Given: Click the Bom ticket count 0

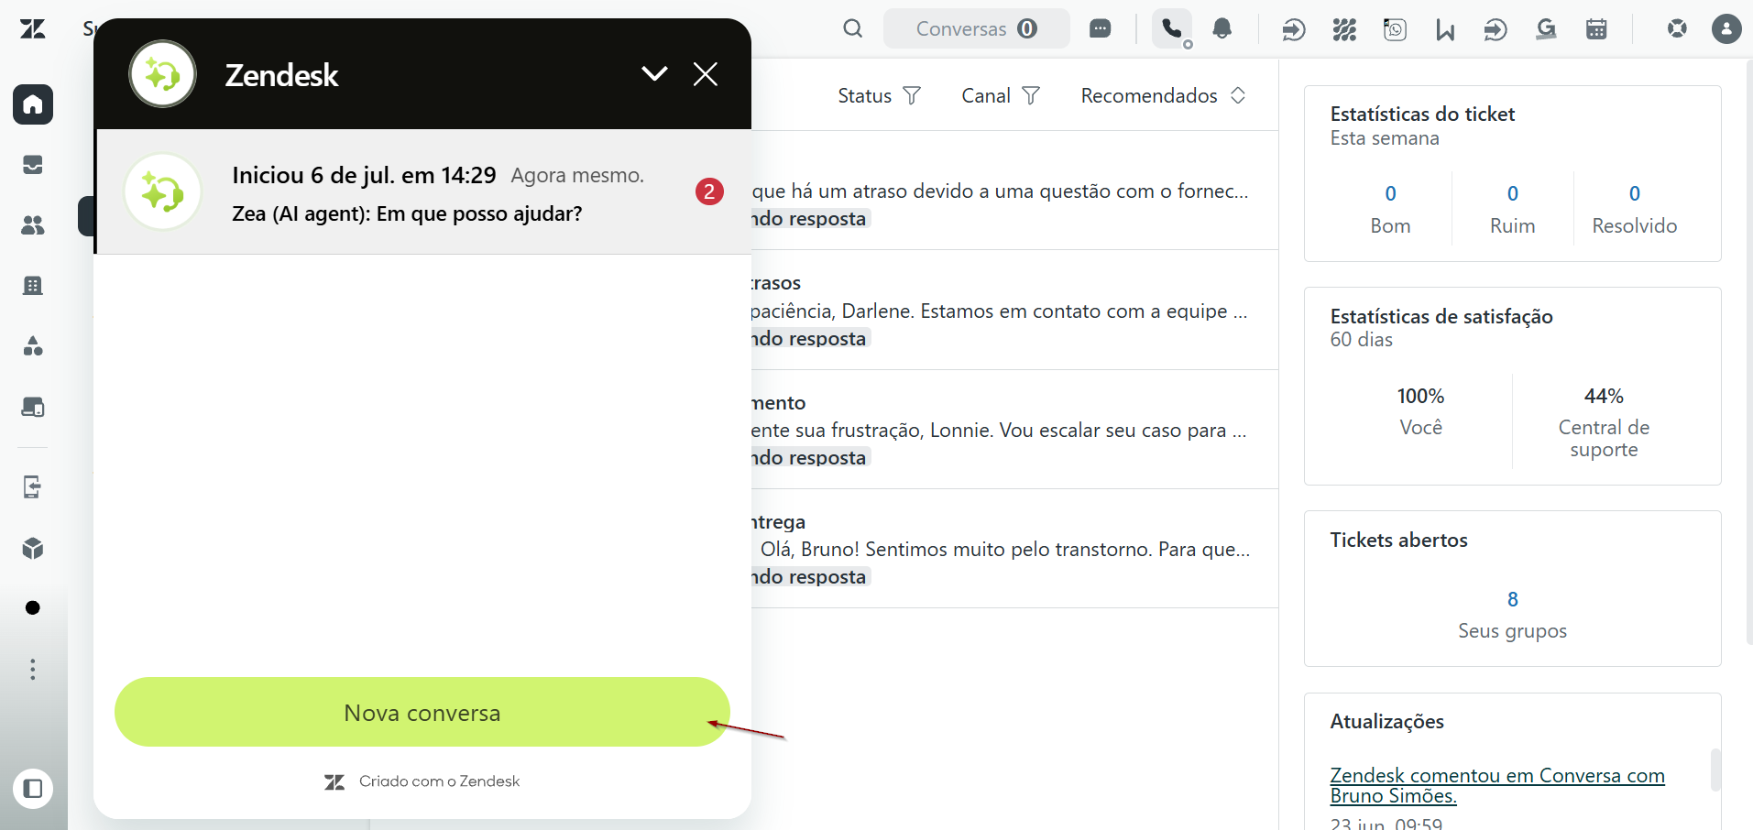Looking at the screenshot, I should [1390, 193].
